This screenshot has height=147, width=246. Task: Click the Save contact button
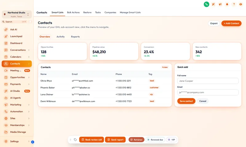186,101
